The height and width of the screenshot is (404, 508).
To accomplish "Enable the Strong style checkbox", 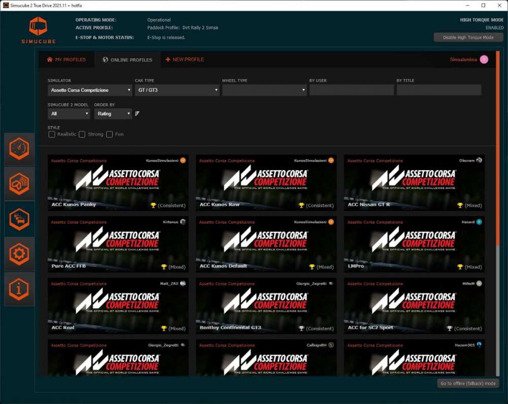I will click(82, 135).
